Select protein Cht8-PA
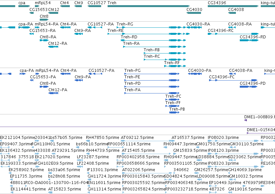The image size is (275, 194). point(44,87)
